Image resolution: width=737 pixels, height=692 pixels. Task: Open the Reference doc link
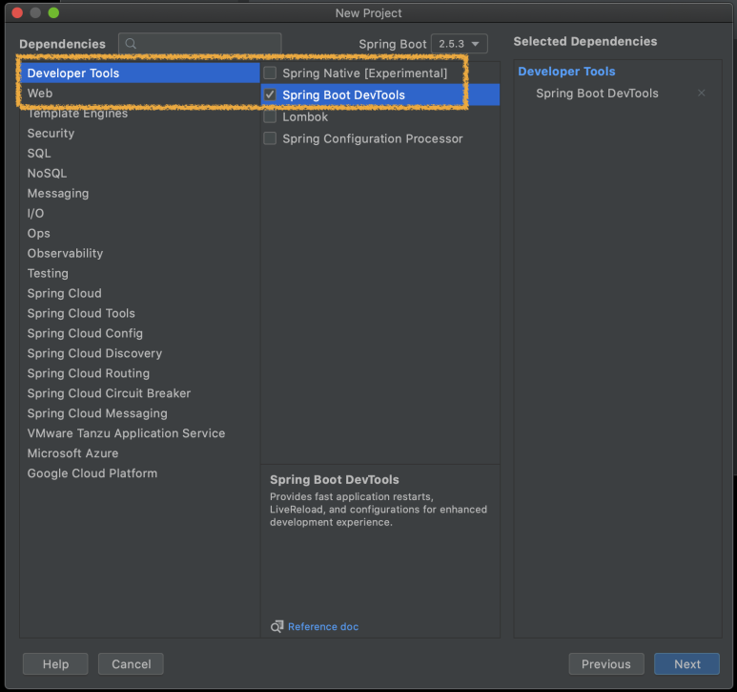coord(323,626)
